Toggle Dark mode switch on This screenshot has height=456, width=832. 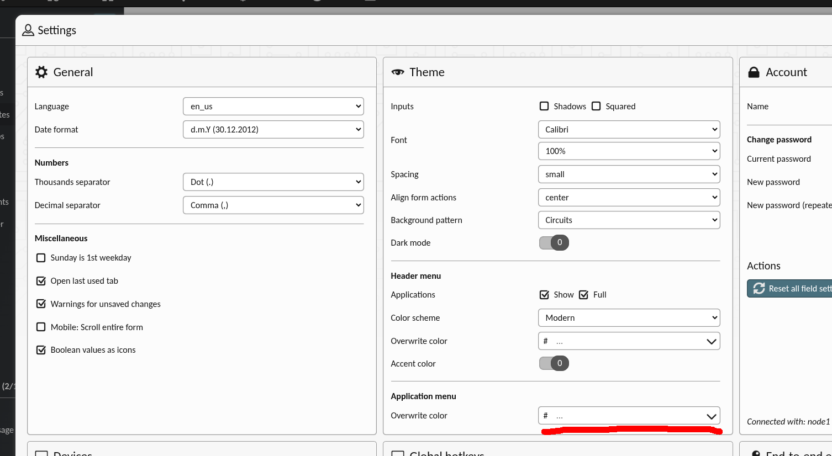[x=554, y=243]
